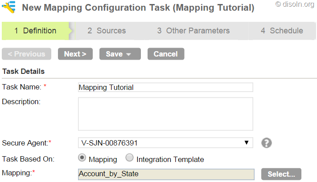
Task: Focus the Description text area
Action: (x=165, y=113)
